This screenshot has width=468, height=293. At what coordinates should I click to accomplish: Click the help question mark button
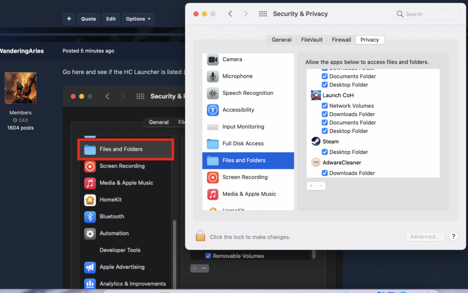[x=453, y=236]
